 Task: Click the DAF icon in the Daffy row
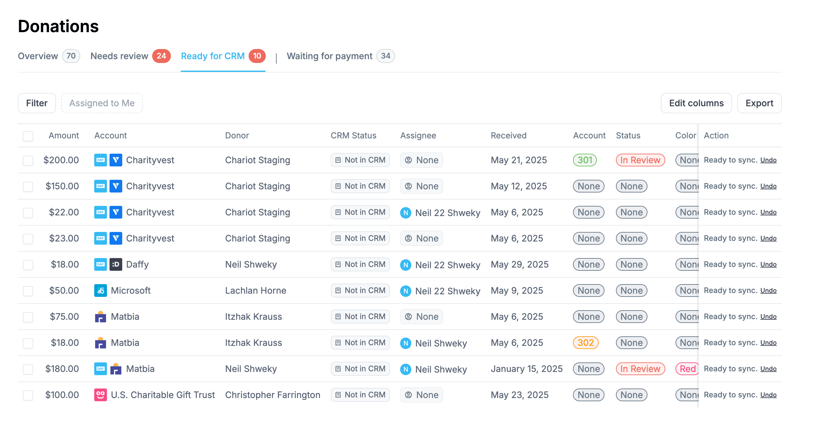point(100,264)
